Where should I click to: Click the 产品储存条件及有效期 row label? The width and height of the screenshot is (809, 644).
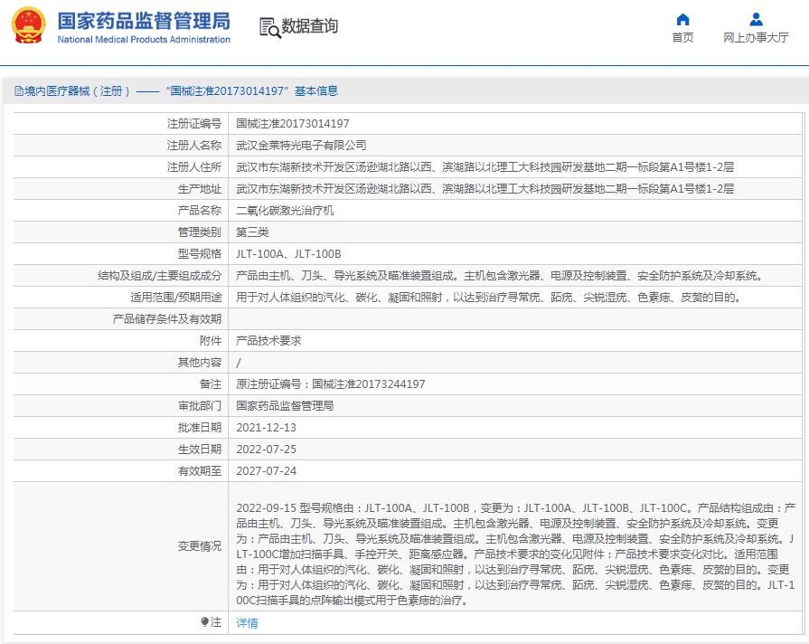coord(167,319)
